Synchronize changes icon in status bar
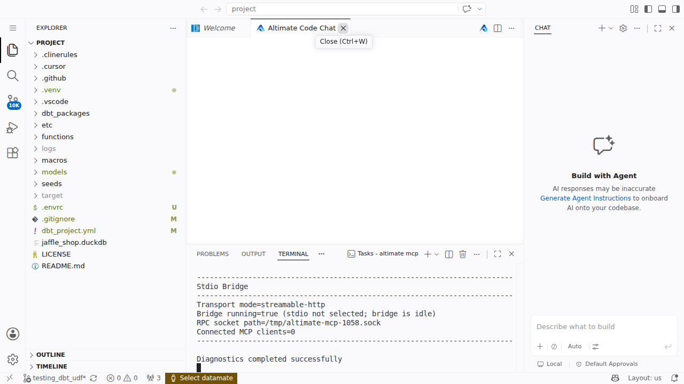 pyautogui.click(x=94, y=378)
